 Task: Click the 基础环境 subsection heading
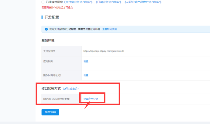pos(48,41)
